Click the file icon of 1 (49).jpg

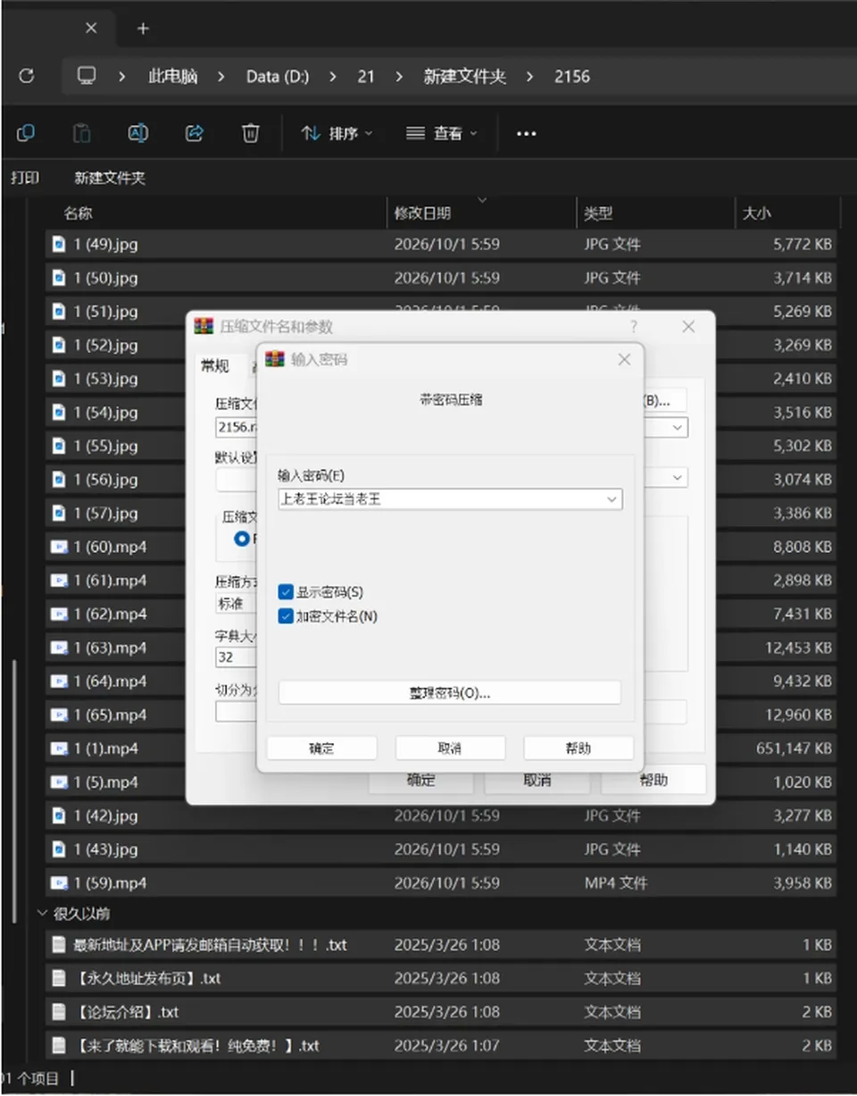(59, 244)
